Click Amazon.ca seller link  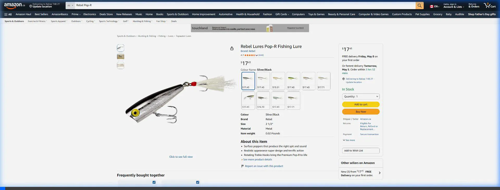point(365,119)
